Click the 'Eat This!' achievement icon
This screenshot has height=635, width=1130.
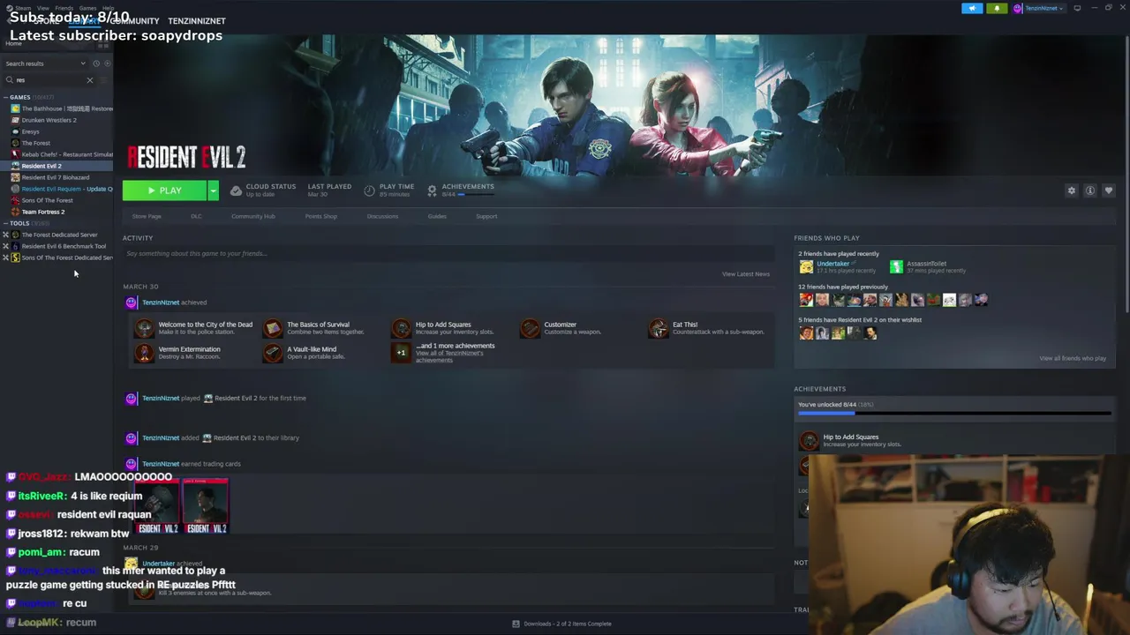[659, 328]
